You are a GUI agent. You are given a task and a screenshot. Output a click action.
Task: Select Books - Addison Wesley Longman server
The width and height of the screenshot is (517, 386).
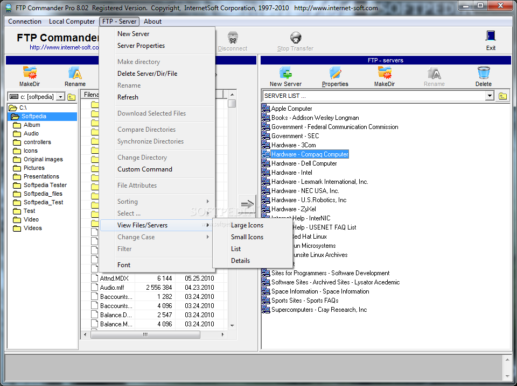[315, 118]
